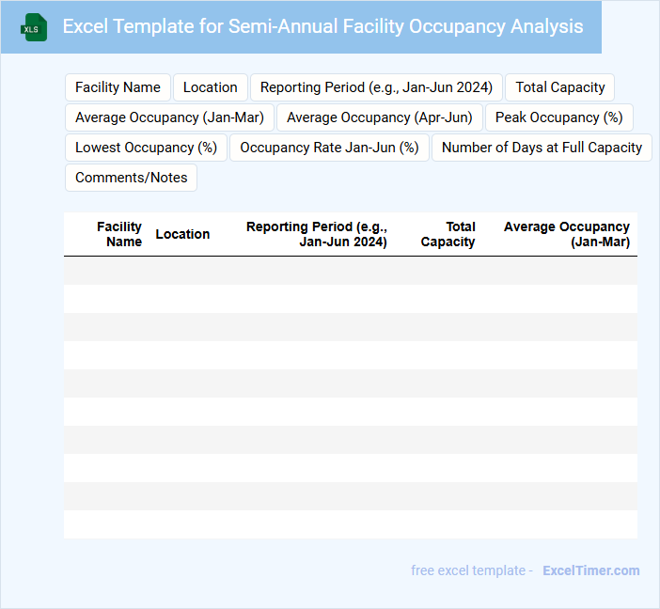Click the Lowest Occupancy (%) tag
Screen dimensions: 660x609
tap(146, 148)
